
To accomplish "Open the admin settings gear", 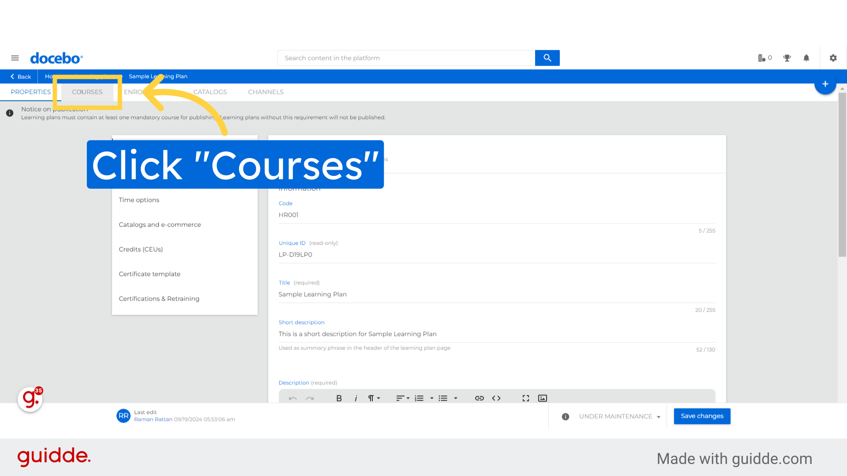I will click(833, 58).
